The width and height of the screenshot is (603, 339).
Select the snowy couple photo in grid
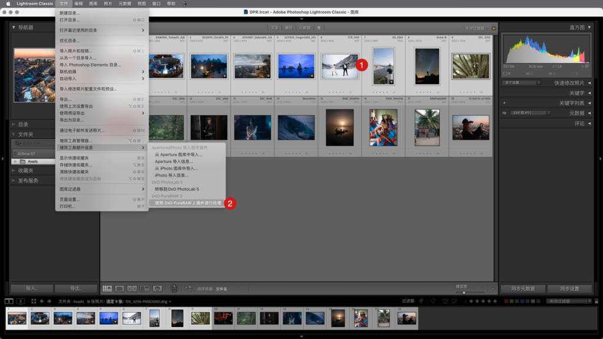point(340,66)
